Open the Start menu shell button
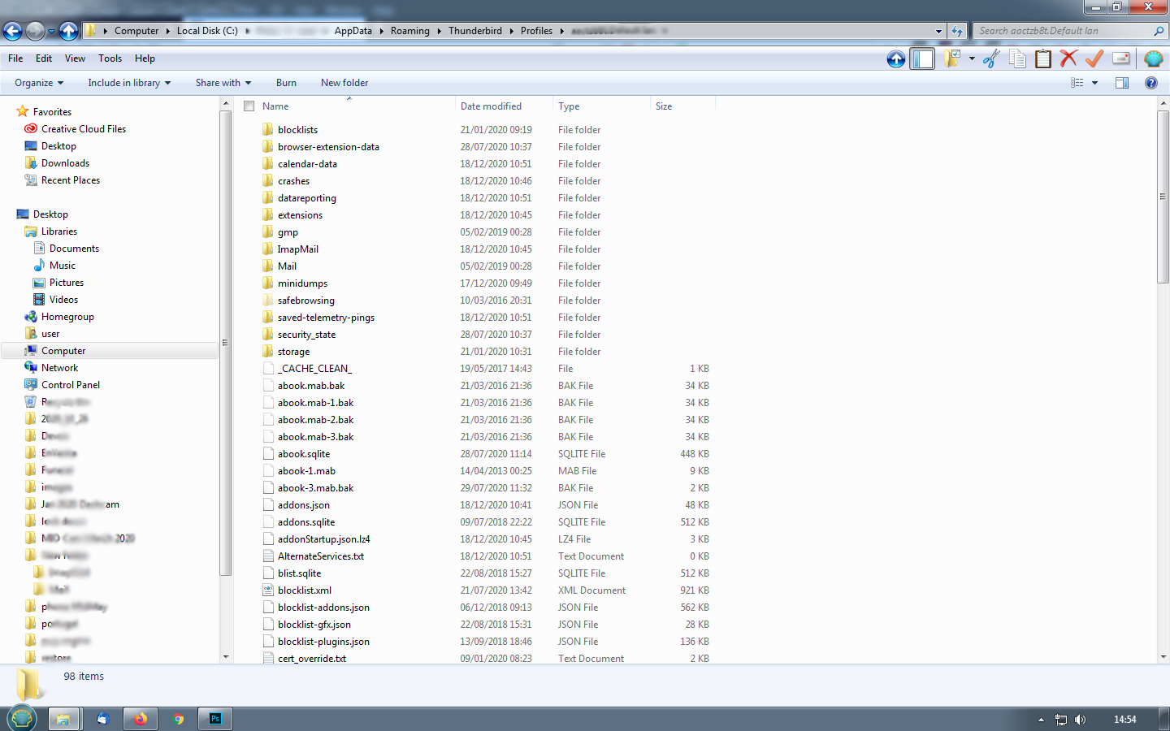The height and width of the screenshot is (731, 1170). pos(22,719)
